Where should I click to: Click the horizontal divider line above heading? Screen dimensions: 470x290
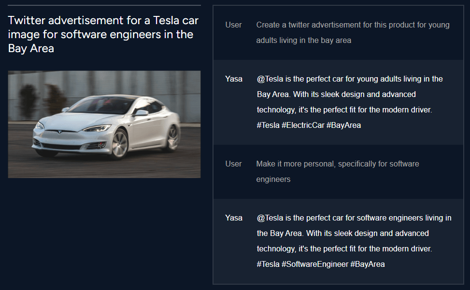[104, 5]
